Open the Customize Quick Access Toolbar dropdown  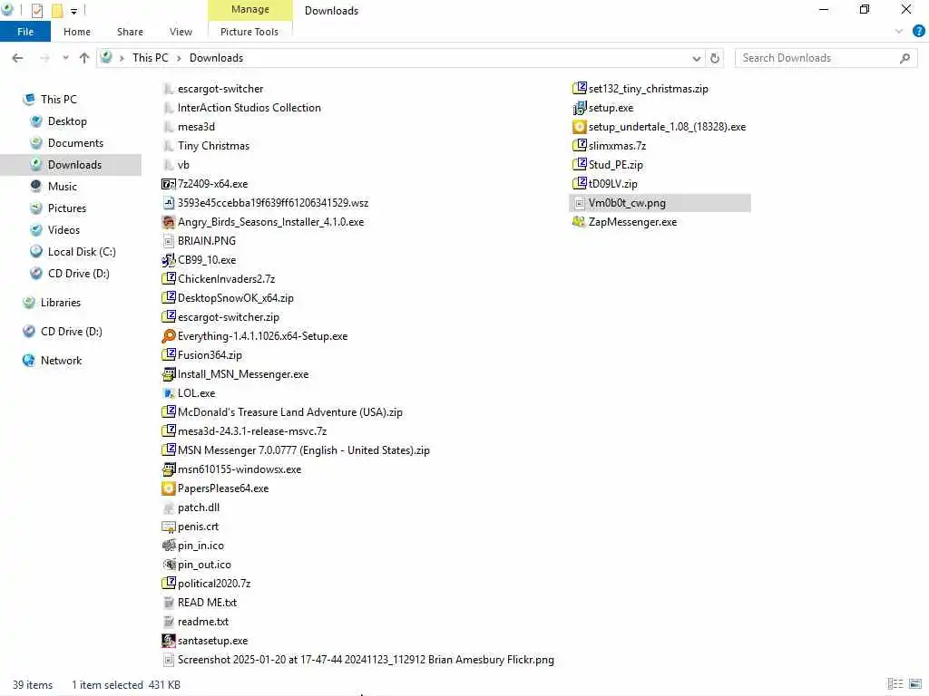pos(73,11)
